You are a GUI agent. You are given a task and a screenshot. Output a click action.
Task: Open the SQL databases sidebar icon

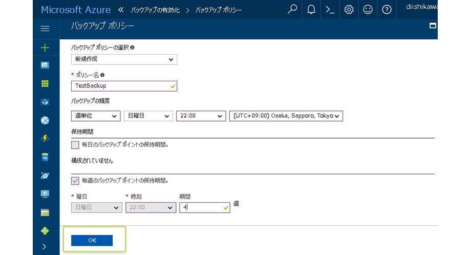coord(45,157)
